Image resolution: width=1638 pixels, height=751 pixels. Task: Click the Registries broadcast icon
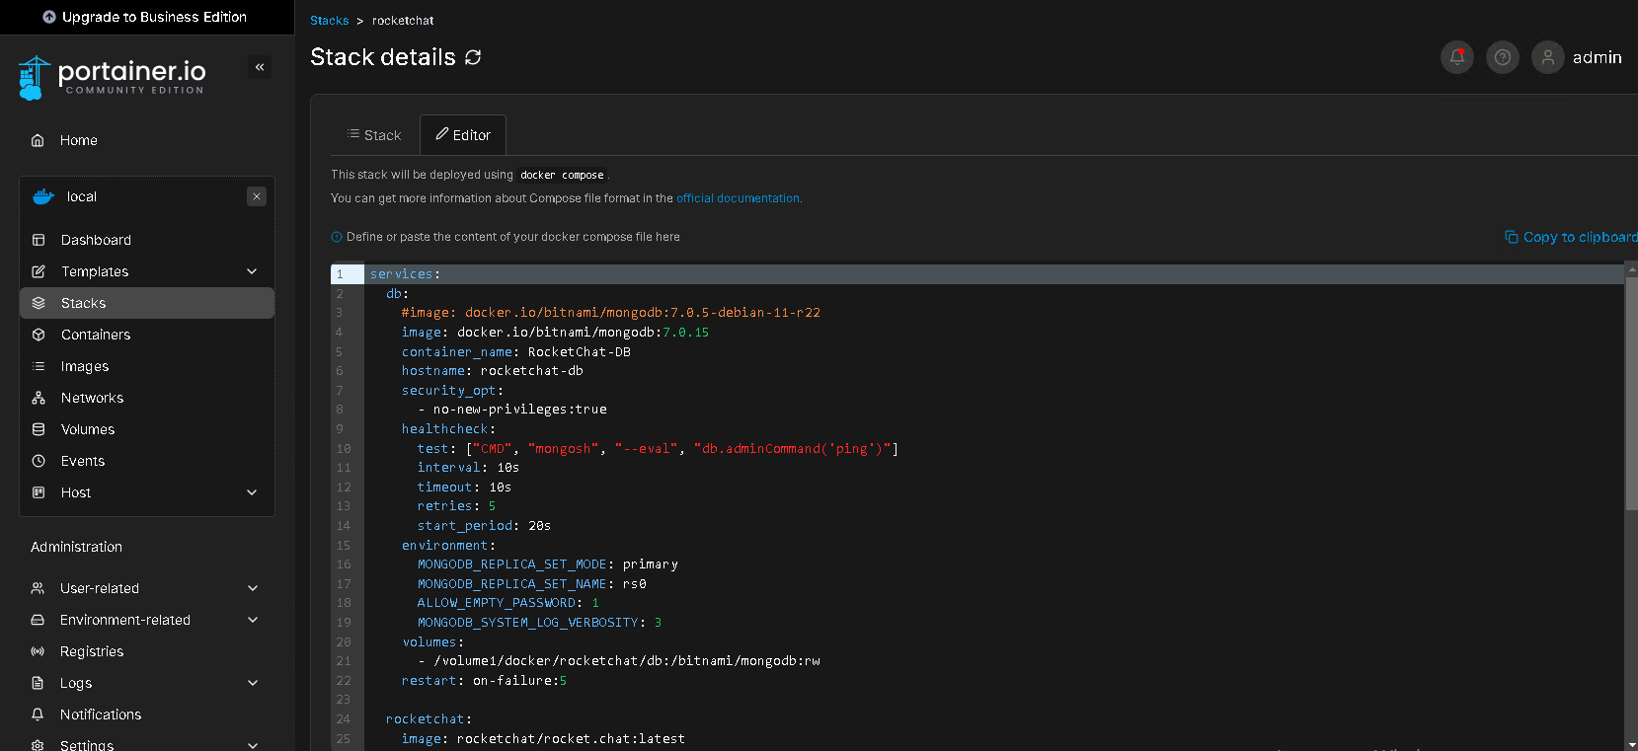point(38,651)
